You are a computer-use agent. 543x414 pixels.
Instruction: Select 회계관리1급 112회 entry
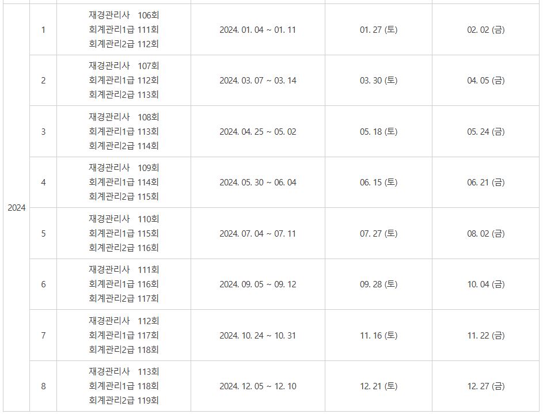[124, 80]
